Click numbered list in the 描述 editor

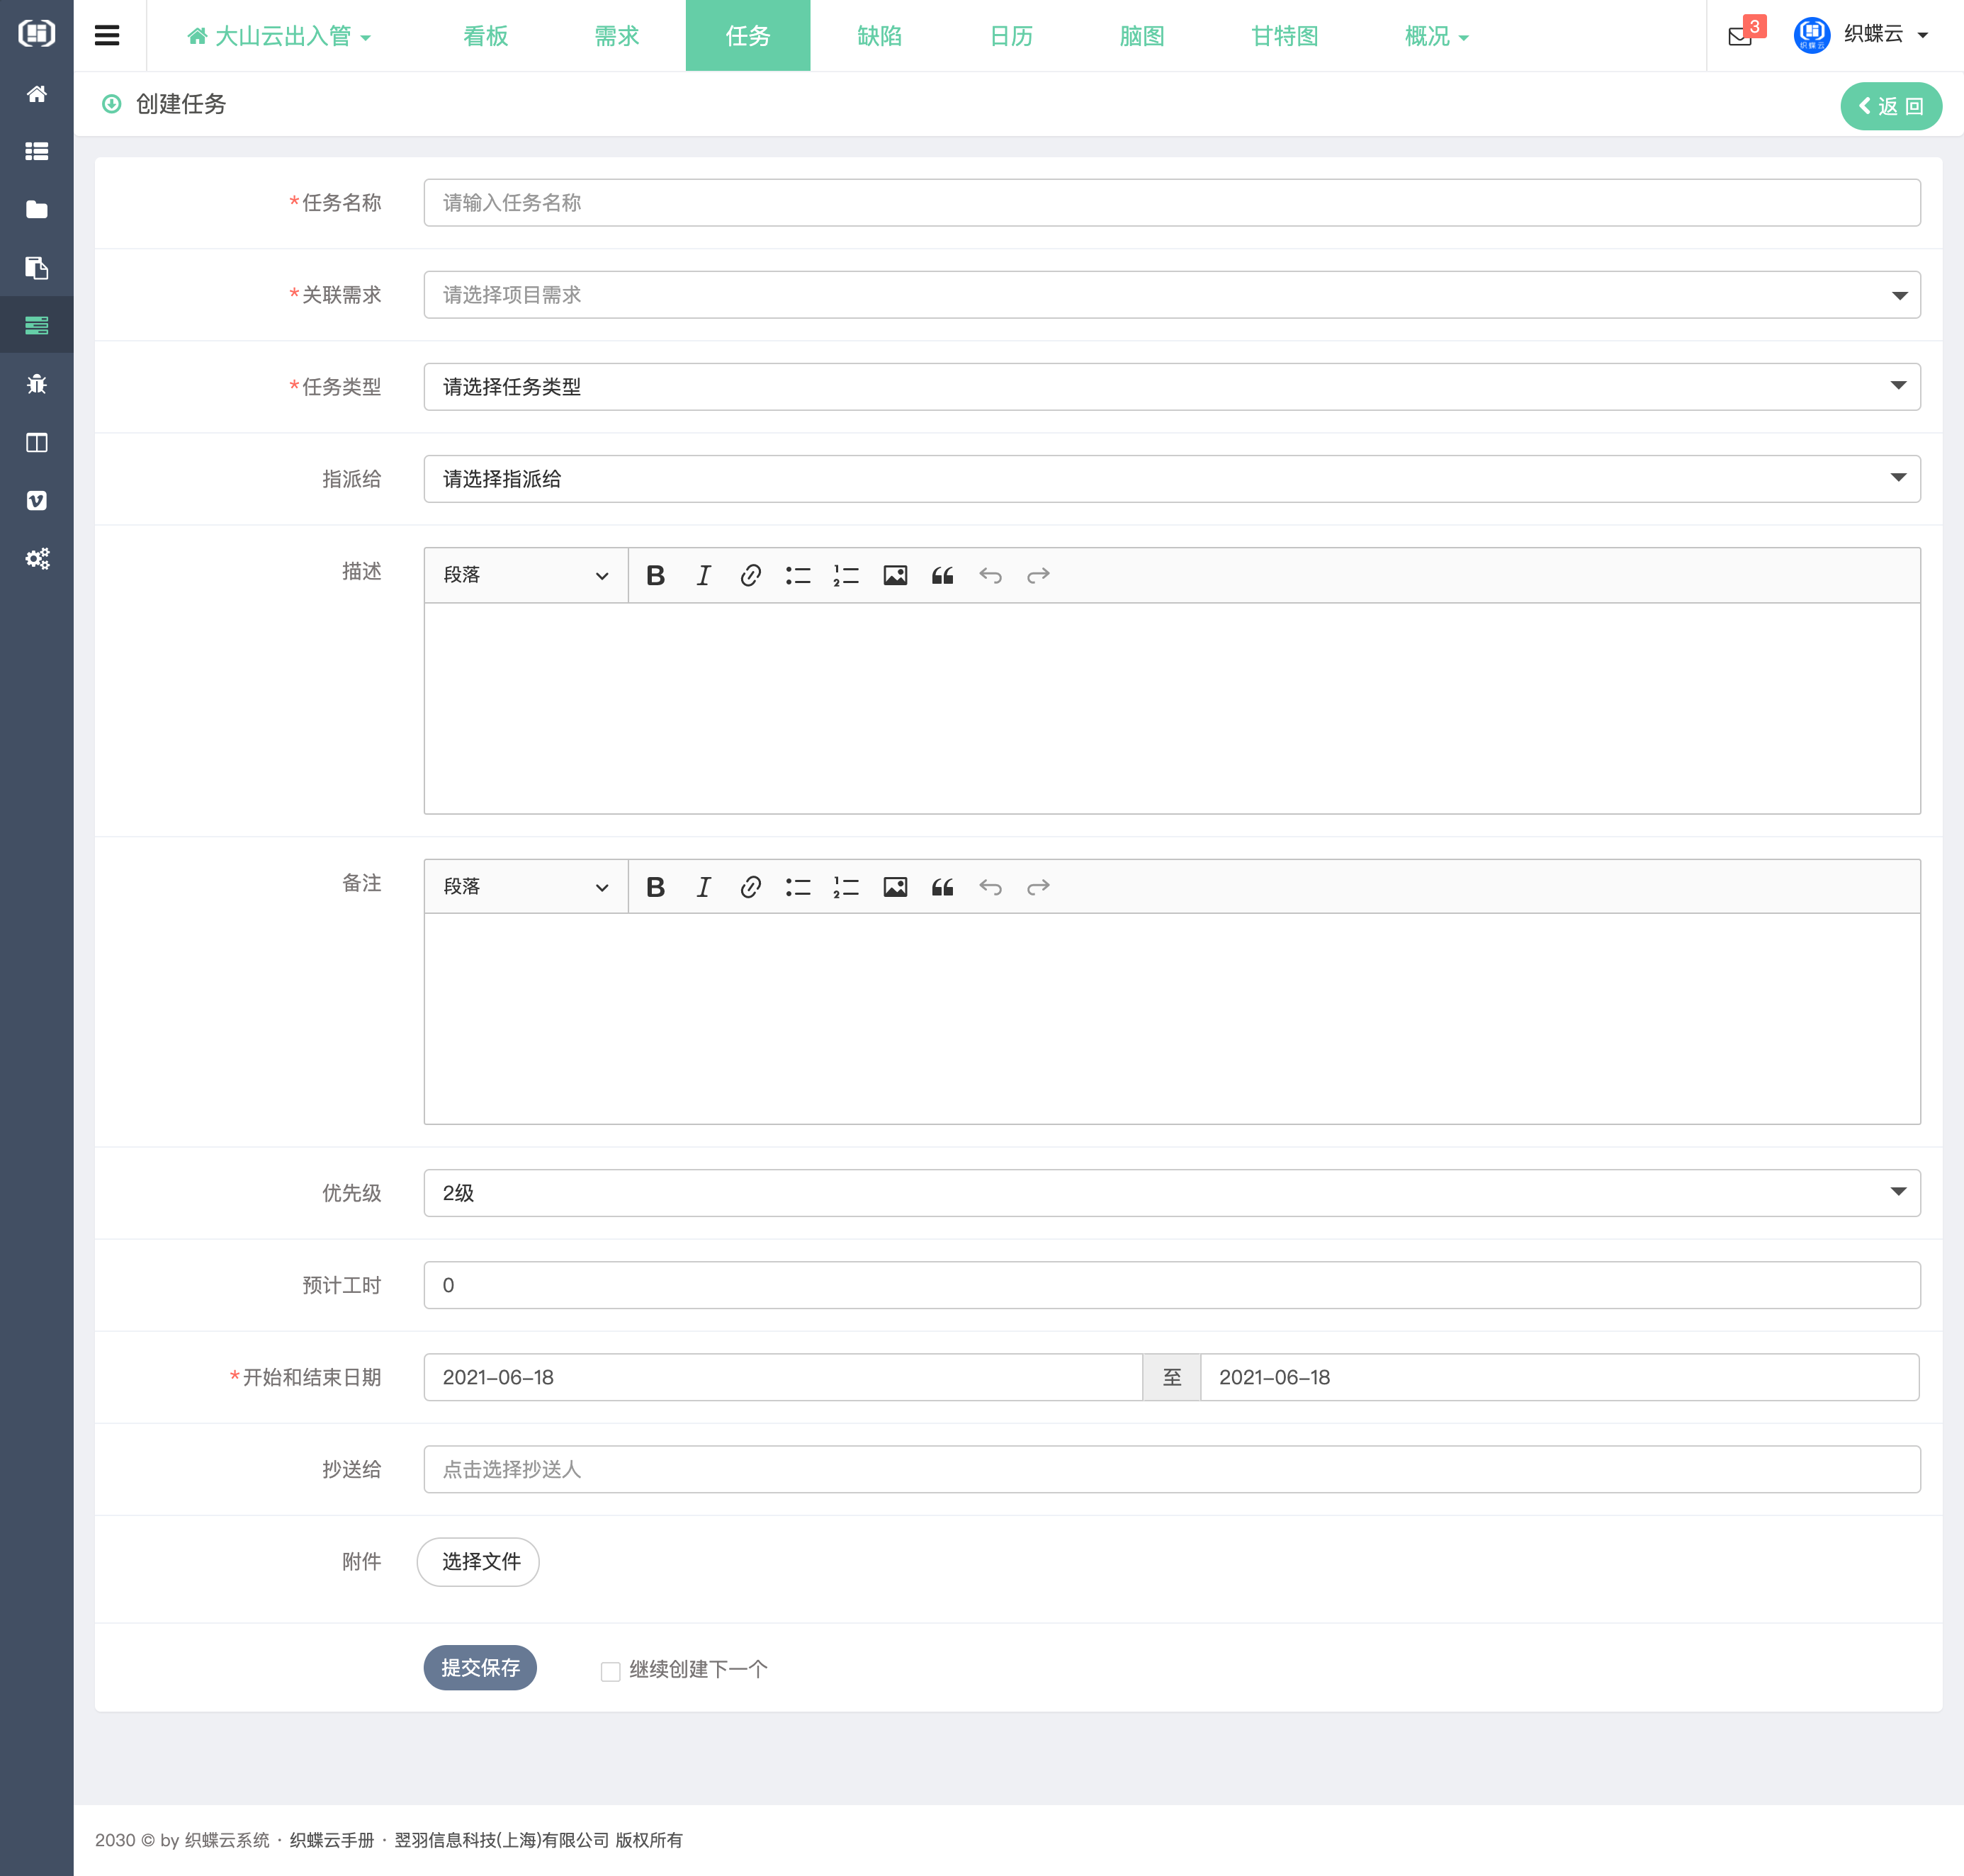[x=846, y=575]
